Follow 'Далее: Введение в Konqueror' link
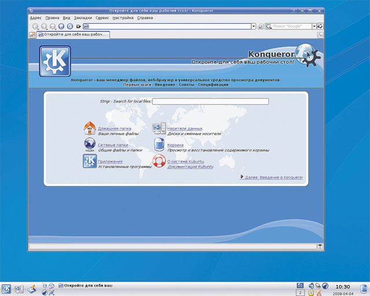The height and width of the screenshot is (296, 370). tap(271, 177)
